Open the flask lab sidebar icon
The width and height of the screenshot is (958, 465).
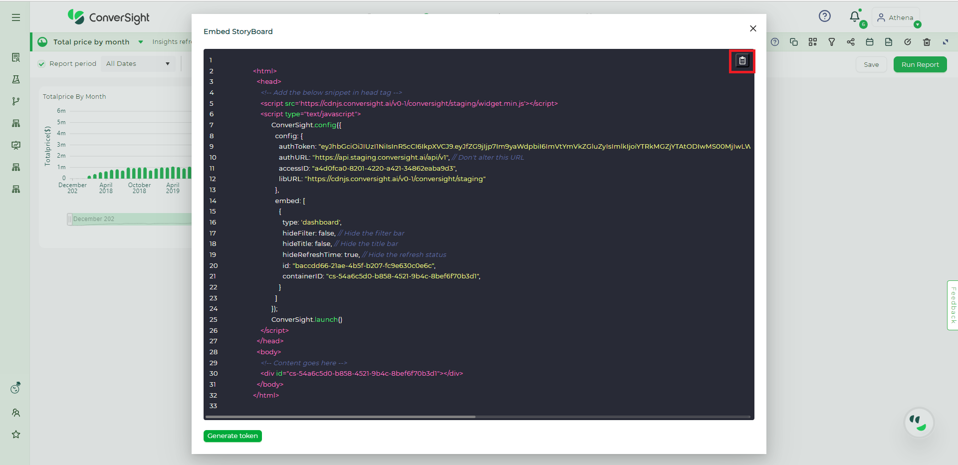coord(16,79)
